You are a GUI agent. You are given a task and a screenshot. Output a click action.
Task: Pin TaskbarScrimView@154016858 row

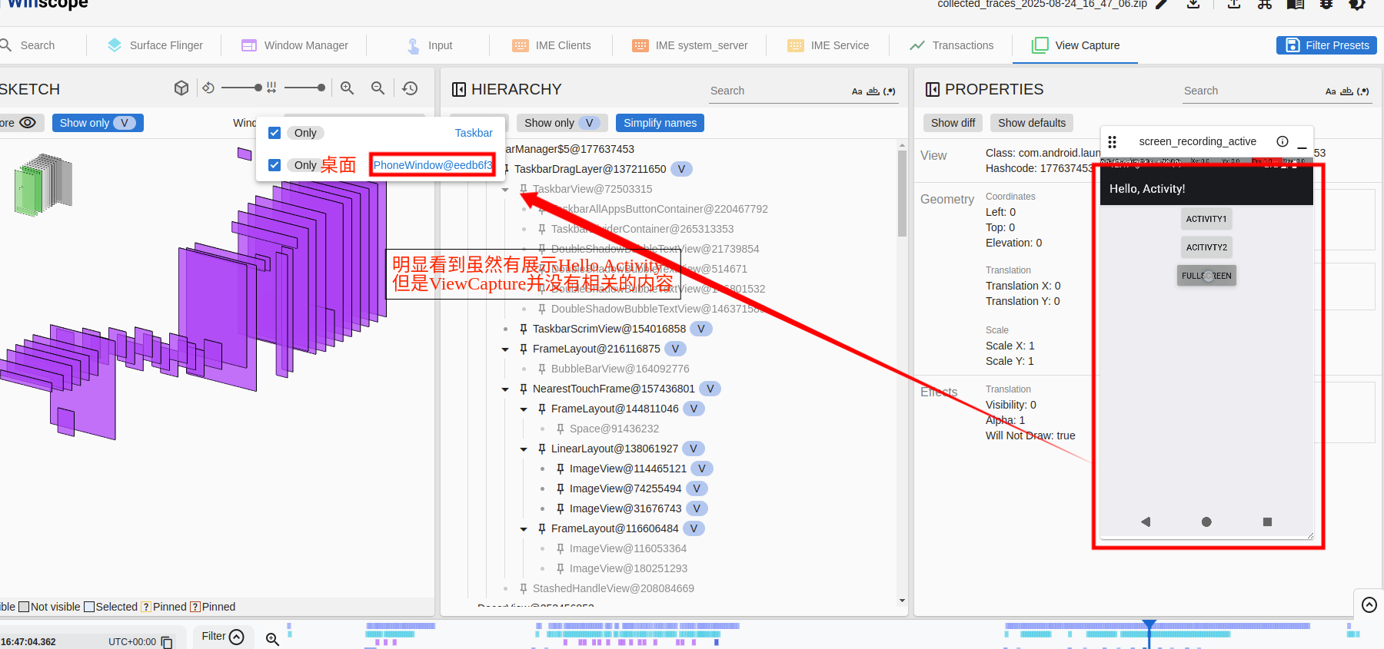(x=524, y=329)
